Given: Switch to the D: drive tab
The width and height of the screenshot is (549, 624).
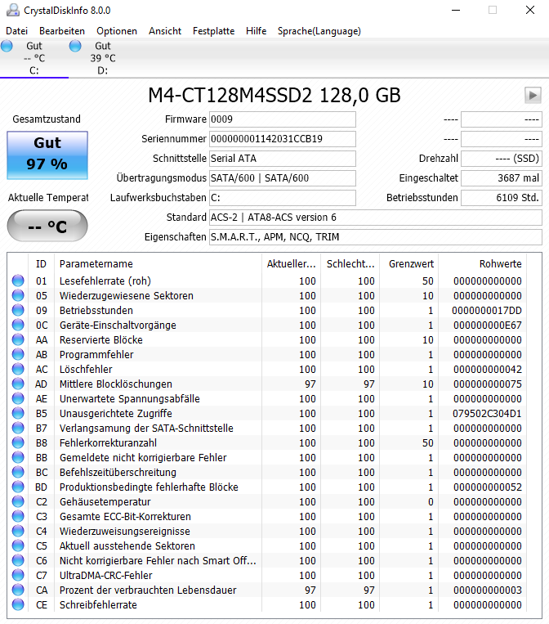Looking at the screenshot, I should pyautogui.click(x=103, y=58).
